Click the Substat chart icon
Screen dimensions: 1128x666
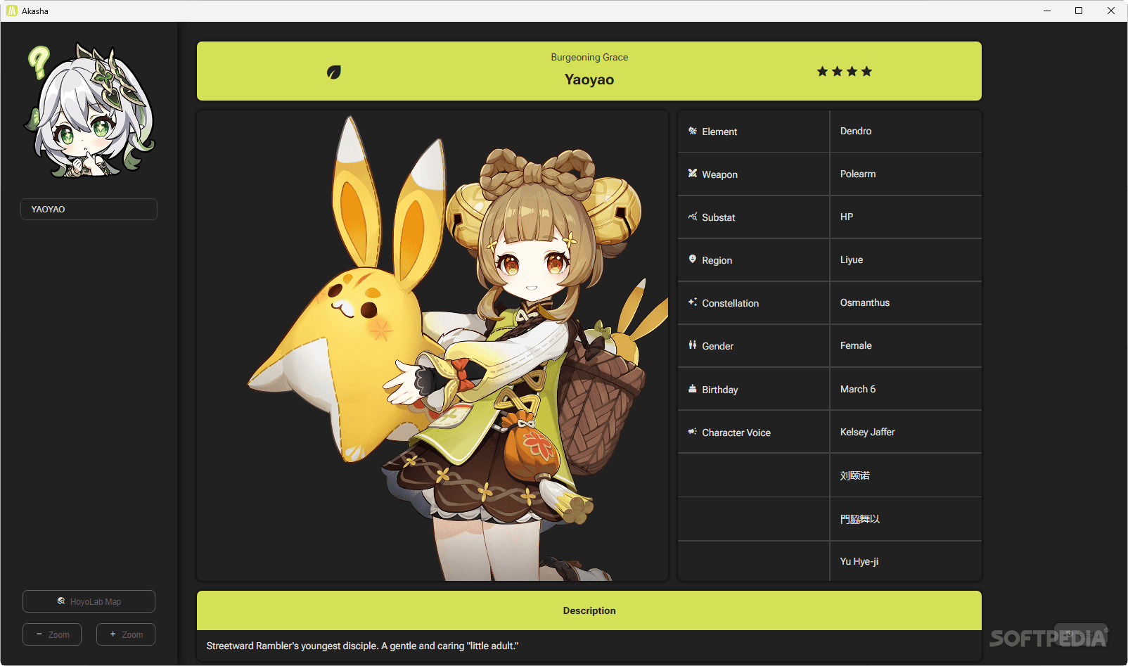tap(693, 217)
